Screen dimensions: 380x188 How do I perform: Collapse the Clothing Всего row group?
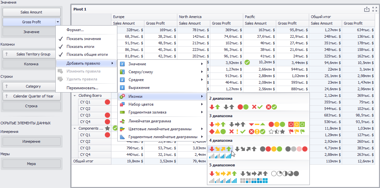tap(74, 95)
